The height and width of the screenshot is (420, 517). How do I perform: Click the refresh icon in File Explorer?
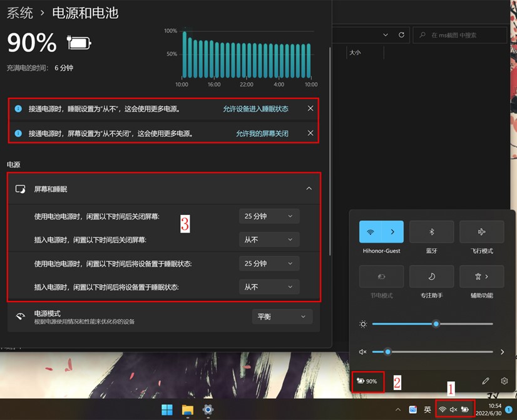coord(401,35)
